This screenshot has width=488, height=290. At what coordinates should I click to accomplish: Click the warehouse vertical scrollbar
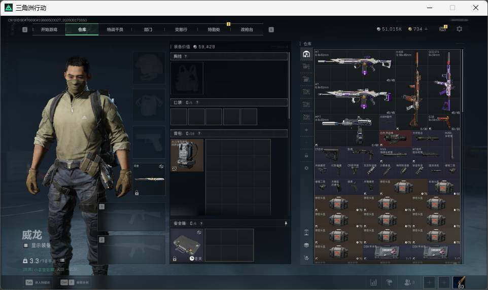[463, 81]
